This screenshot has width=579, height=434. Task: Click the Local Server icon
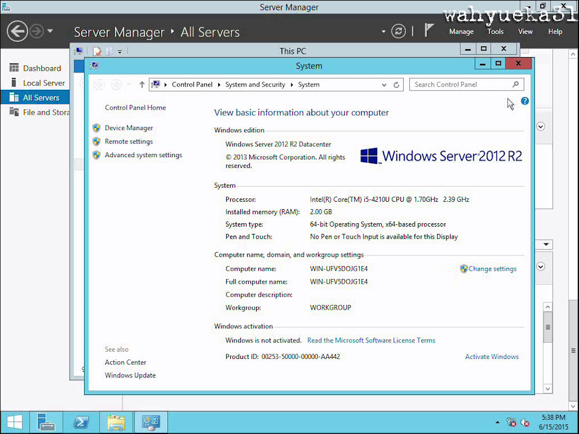14,83
